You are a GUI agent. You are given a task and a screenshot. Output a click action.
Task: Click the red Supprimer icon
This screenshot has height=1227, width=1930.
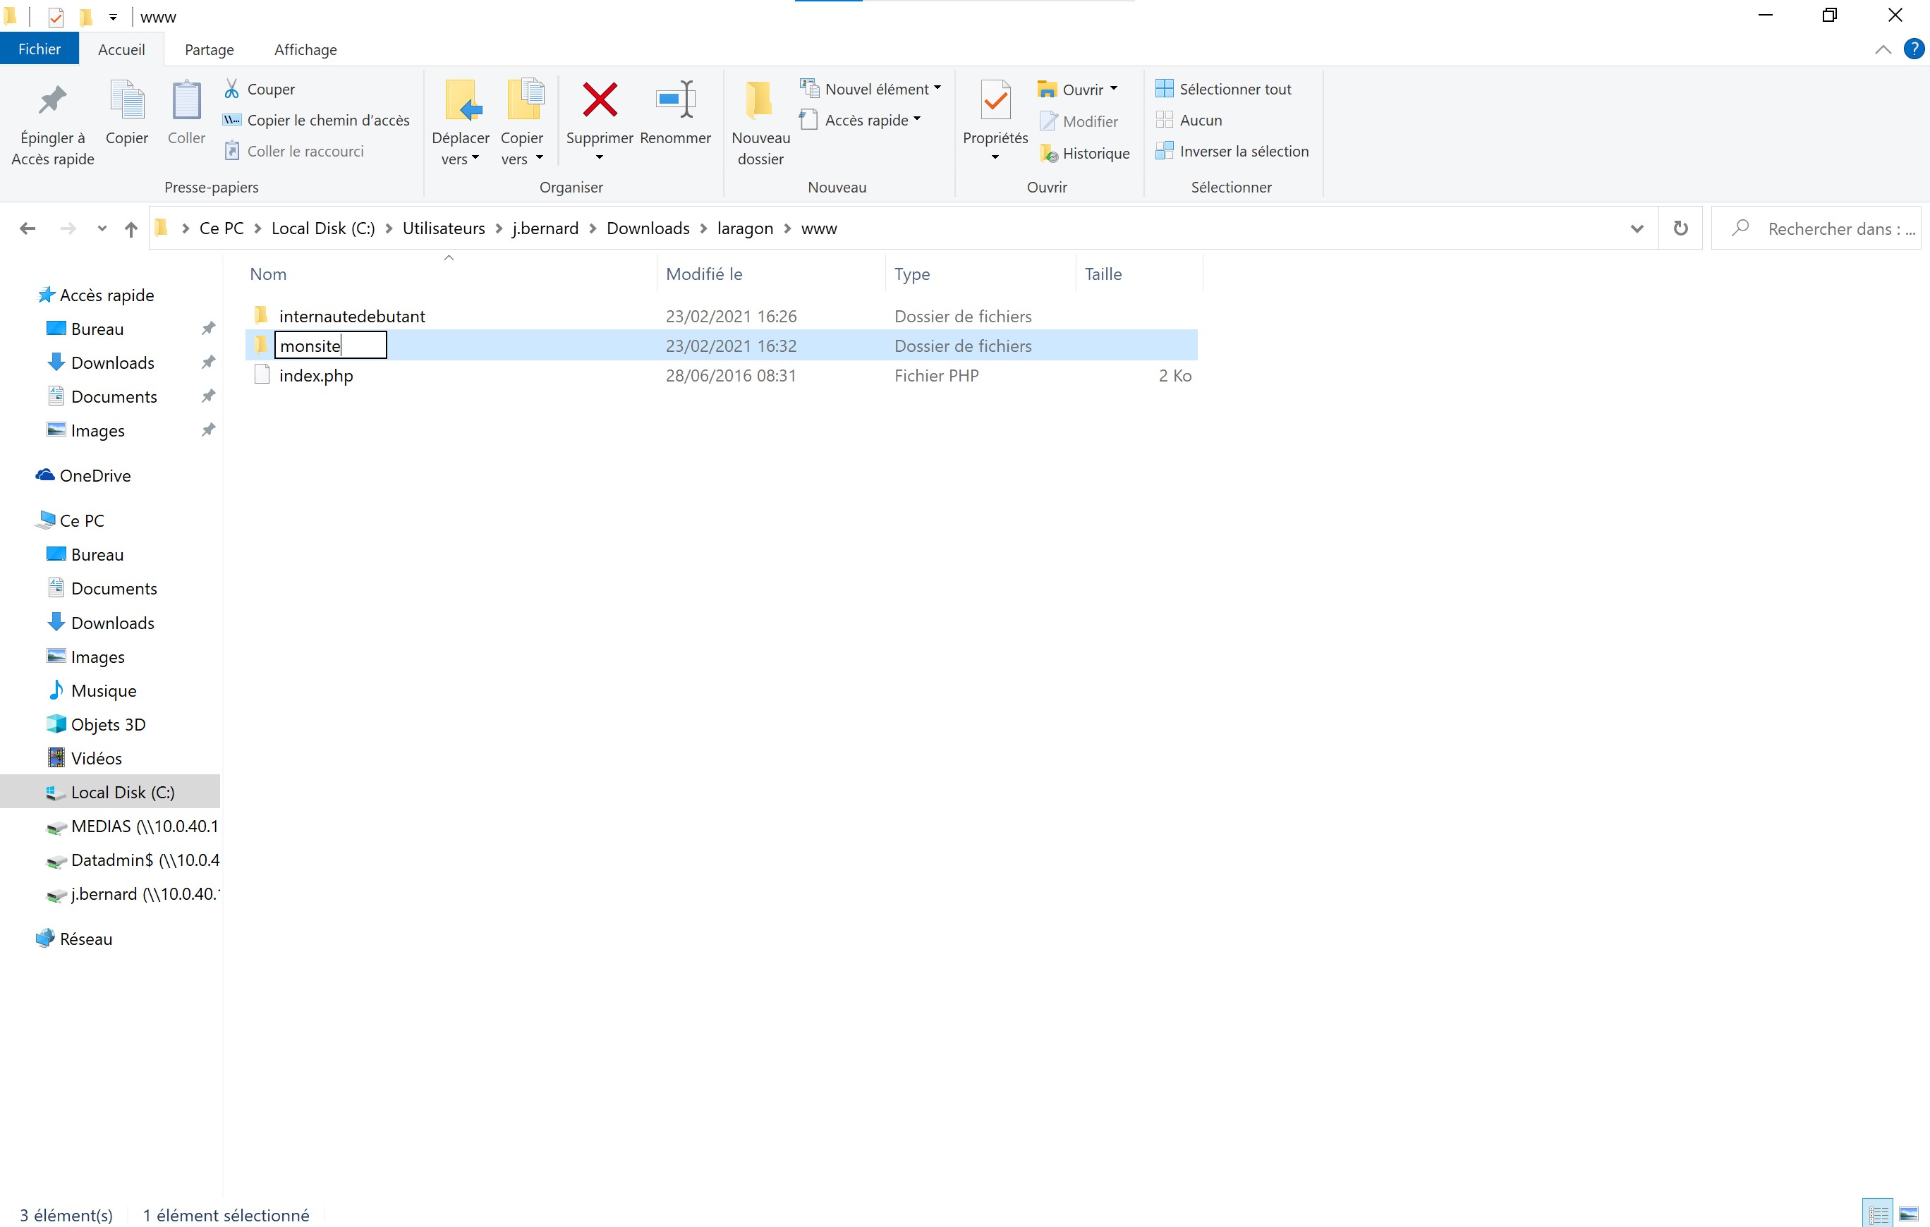(600, 100)
